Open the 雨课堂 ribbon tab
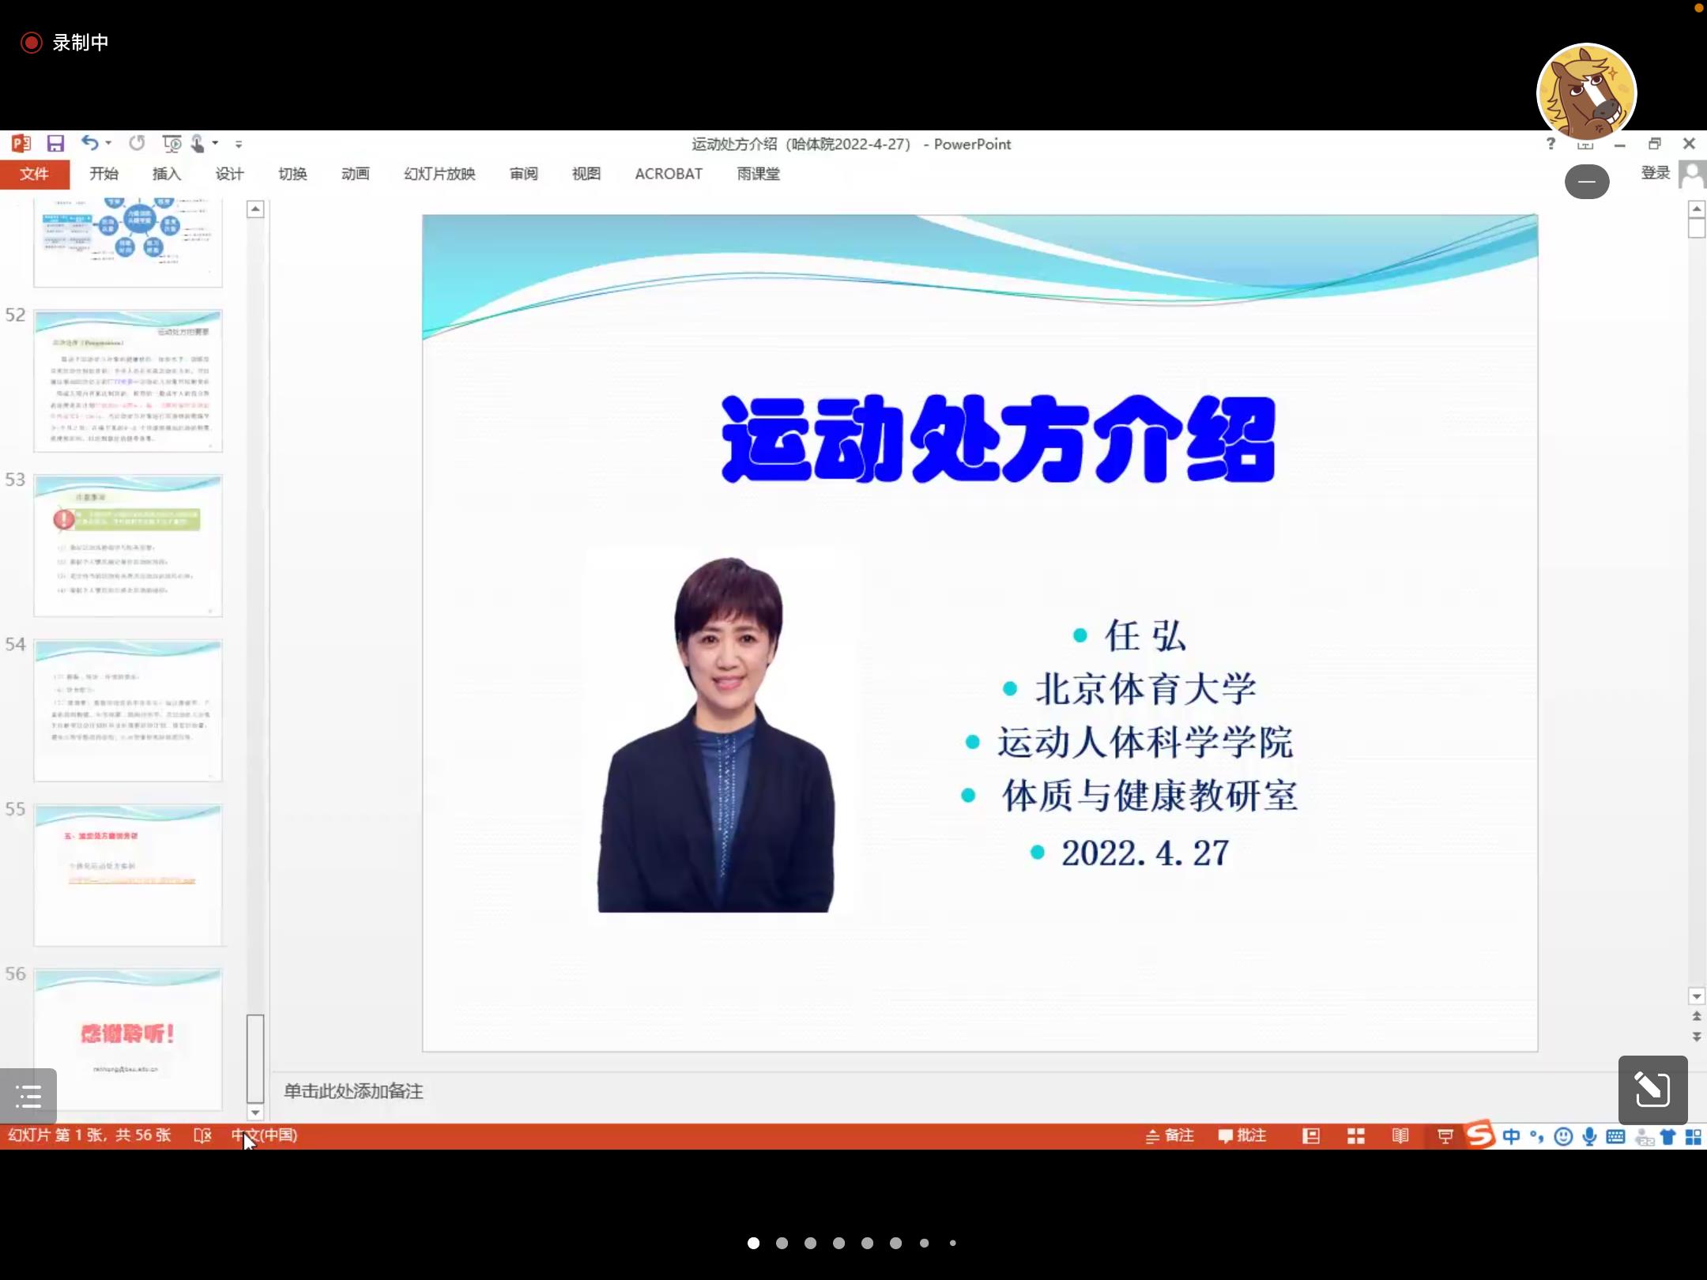 coord(759,174)
